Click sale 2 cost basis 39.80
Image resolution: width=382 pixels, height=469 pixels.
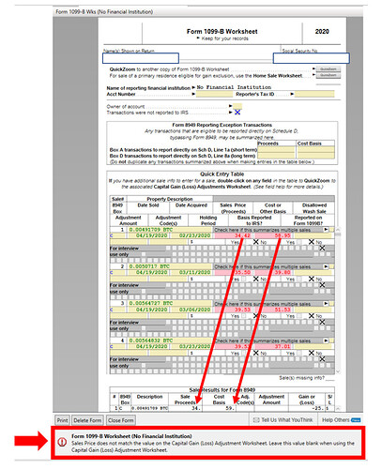point(273,272)
